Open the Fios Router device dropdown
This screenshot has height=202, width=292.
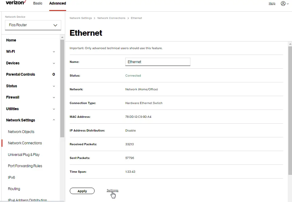(x=33, y=25)
